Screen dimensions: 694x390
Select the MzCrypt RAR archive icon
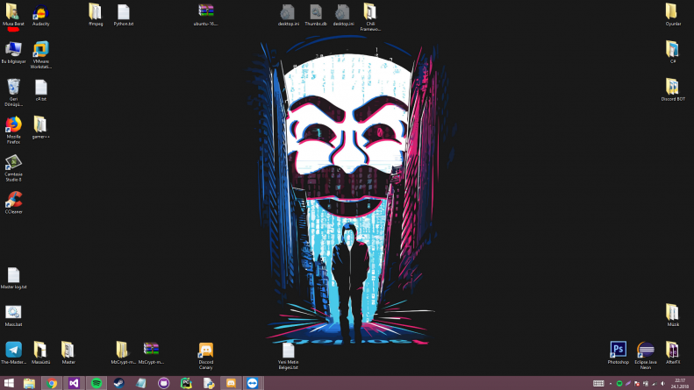pos(151,352)
